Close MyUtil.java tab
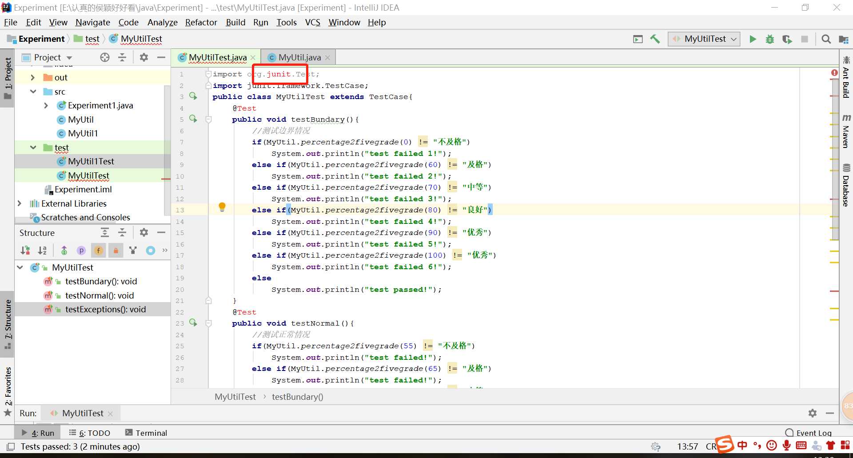 [327, 58]
